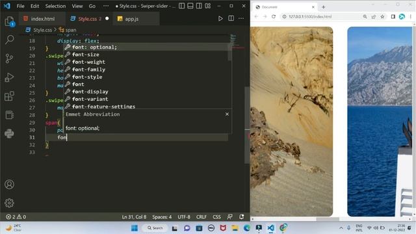Bookmark this page with star icon
The width and height of the screenshot is (416, 234).
point(382,16)
